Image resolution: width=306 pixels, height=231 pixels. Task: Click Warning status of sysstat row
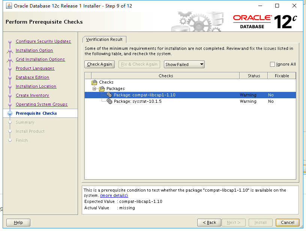click(248, 101)
